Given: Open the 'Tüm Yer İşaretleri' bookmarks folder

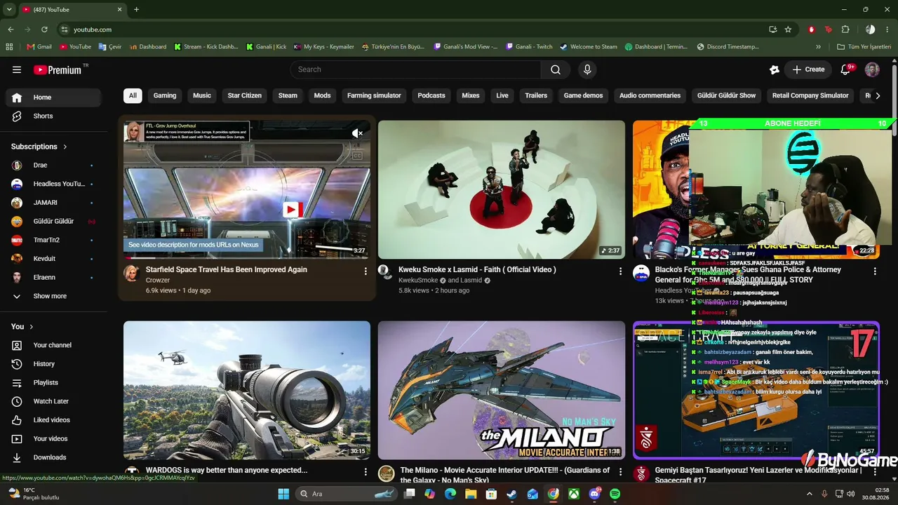Looking at the screenshot, I should pyautogui.click(x=865, y=47).
